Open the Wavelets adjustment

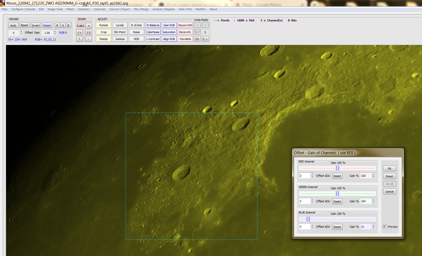pyautogui.click(x=185, y=39)
